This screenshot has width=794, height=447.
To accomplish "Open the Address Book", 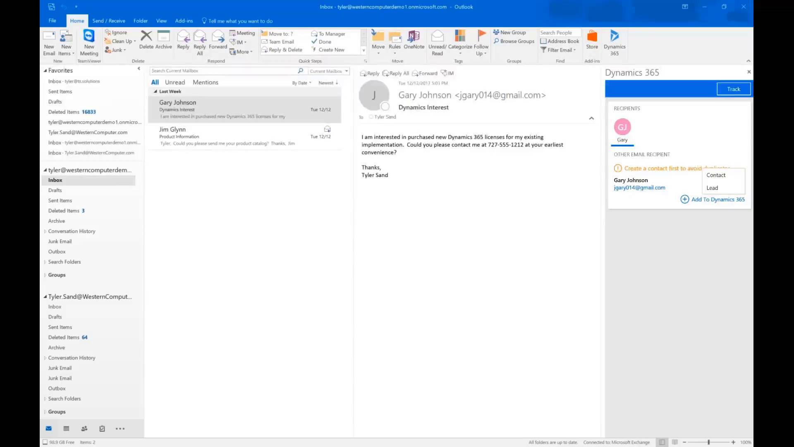I will [x=560, y=41].
